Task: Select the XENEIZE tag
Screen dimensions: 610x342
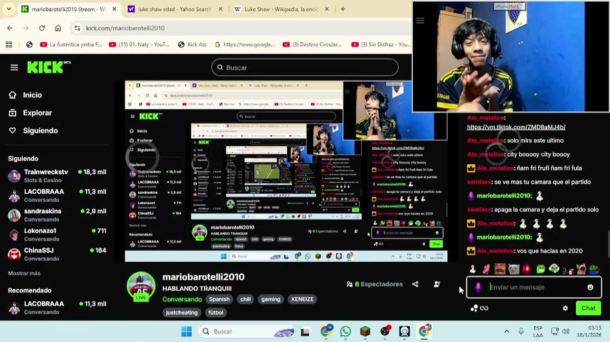Action: [x=303, y=299]
